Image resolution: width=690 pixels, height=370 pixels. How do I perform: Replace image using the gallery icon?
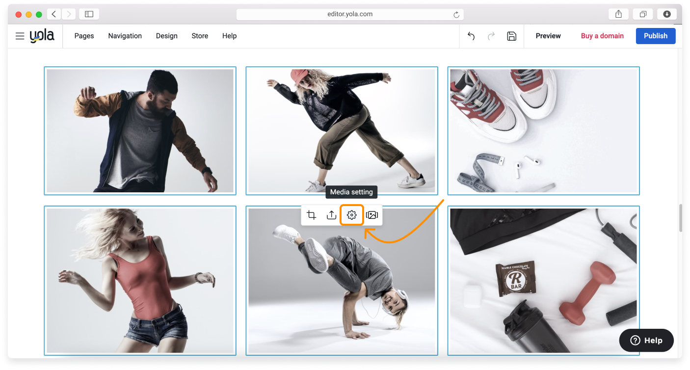point(372,214)
